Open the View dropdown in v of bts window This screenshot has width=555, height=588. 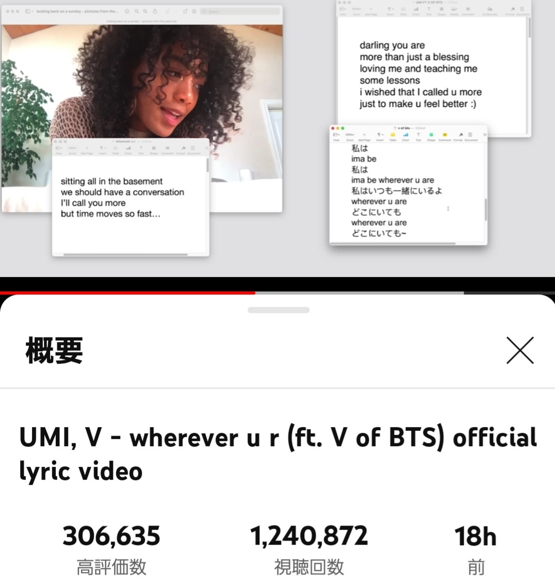click(336, 135)
